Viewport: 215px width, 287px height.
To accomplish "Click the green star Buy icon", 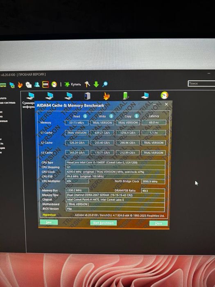I will 67,84.
